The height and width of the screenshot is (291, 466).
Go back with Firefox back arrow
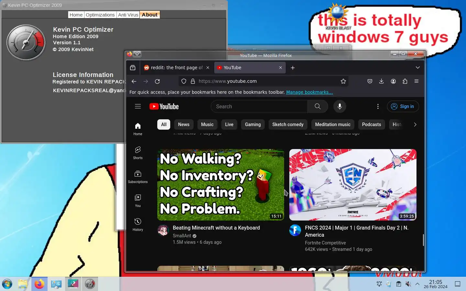(x=134, y=81)
